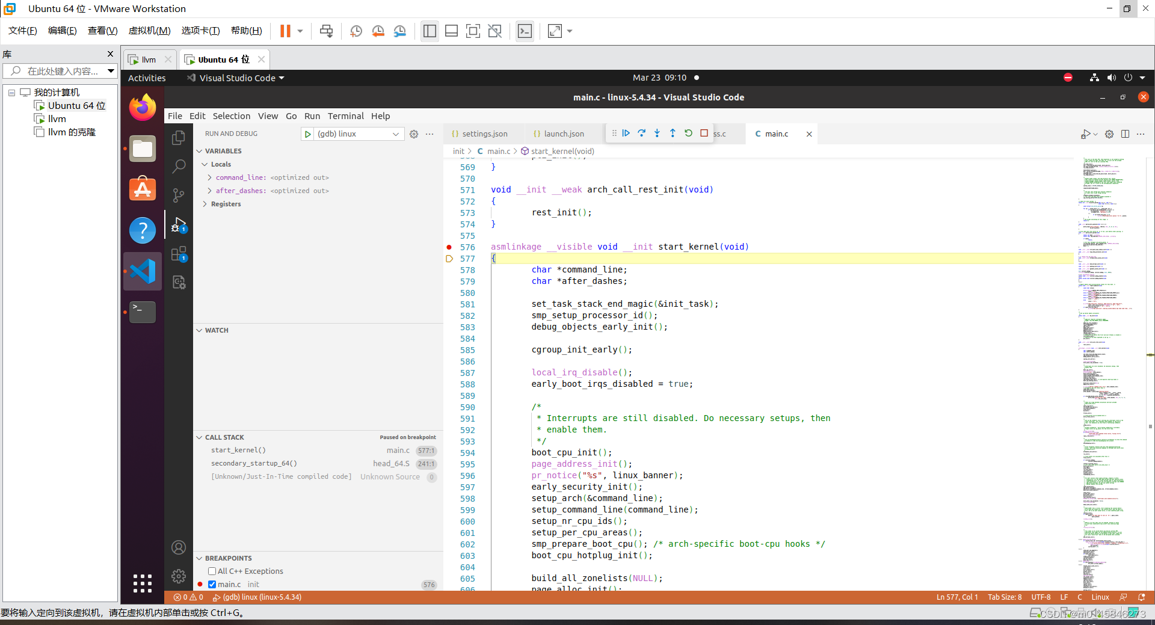Open the Selection menu
The image size is (1155, 625).
[x=232, y=116]
